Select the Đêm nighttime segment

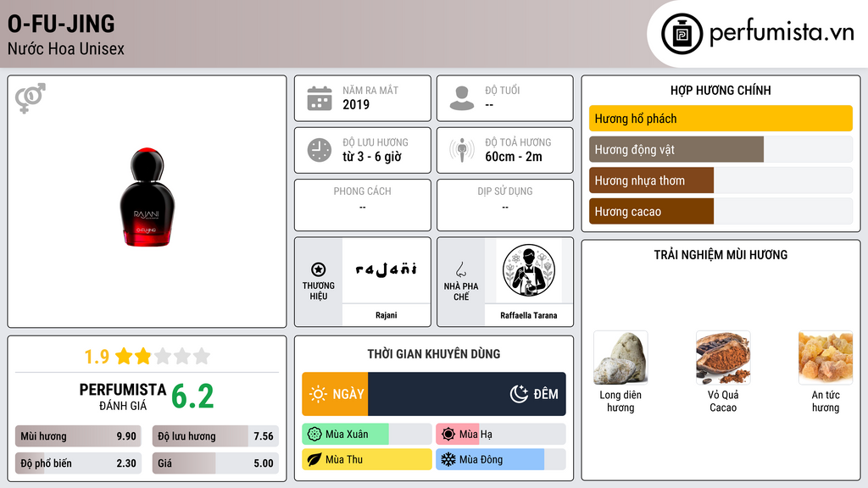click(x=467, y=394)
